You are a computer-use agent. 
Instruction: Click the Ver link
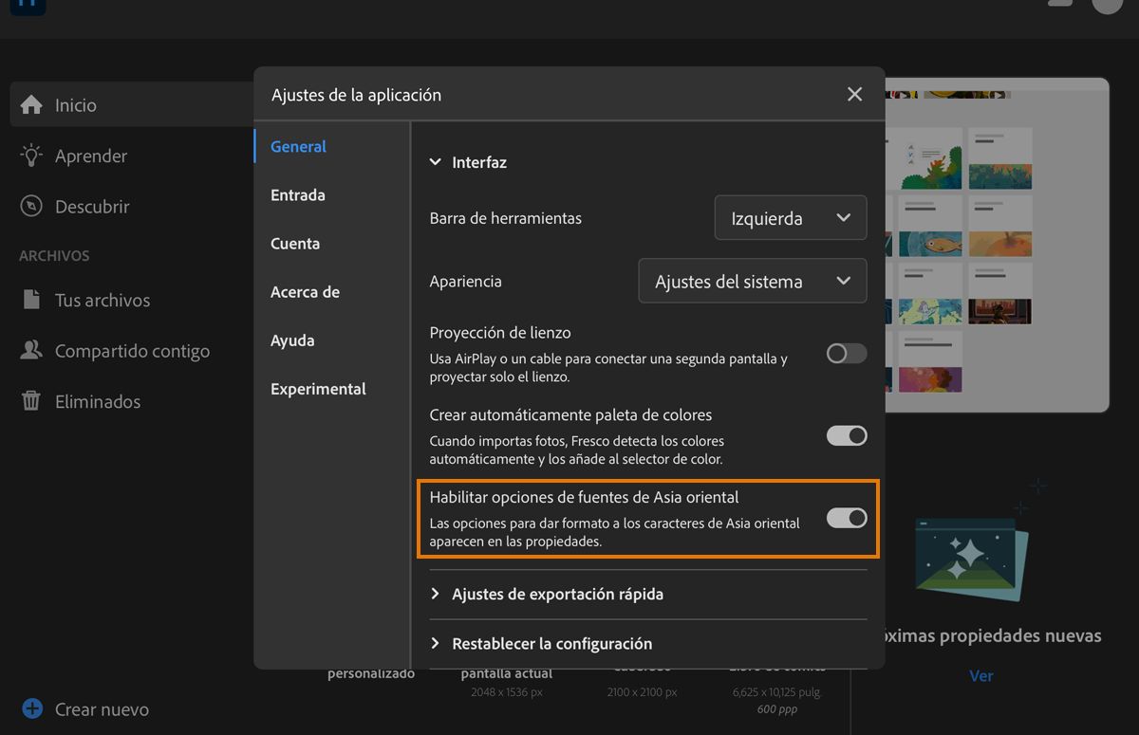click(980, 675)
